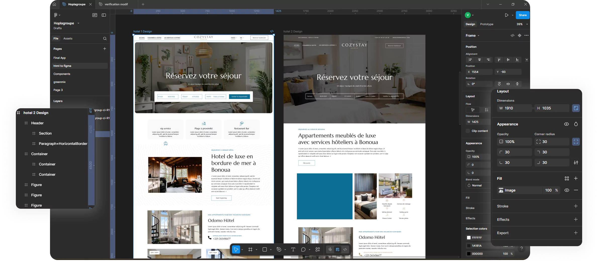The image size is (598, 263).
Task: Align left in Alignment row
Action: coord(470,60)
